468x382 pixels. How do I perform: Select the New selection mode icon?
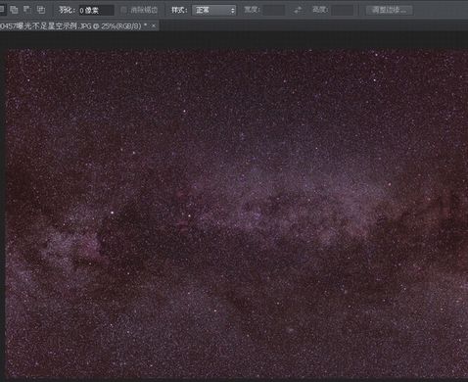[1, 10]
